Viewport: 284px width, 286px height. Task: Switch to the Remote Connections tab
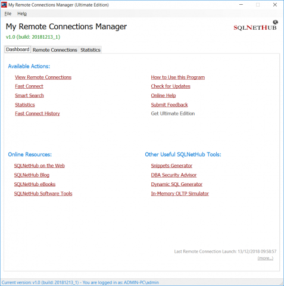click(x=55, y=50)
